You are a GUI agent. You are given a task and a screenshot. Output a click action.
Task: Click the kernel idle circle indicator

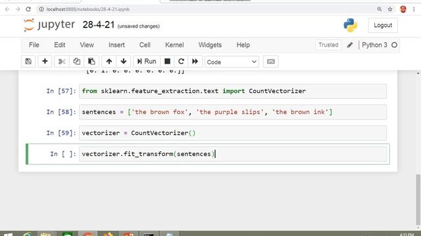click(394, 45)
